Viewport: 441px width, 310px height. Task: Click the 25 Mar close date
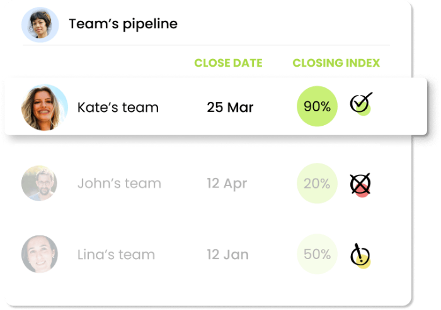point(230,108)
